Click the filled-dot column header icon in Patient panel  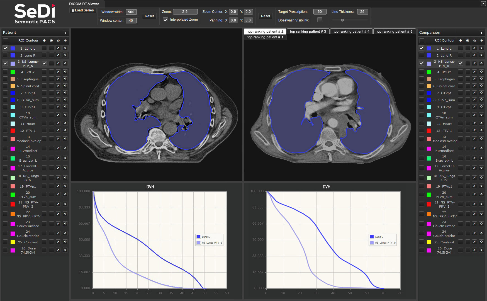tap(44, 40)
